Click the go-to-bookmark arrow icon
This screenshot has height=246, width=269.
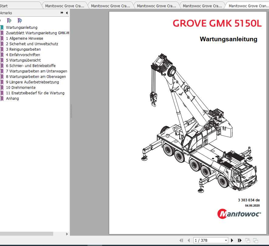(19, 20)
